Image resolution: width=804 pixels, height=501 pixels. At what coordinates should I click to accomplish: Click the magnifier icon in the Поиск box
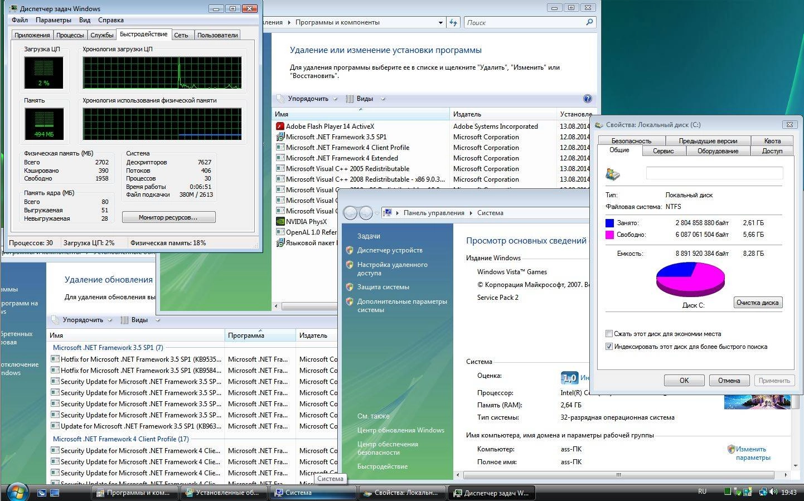(x=589, y=22)
